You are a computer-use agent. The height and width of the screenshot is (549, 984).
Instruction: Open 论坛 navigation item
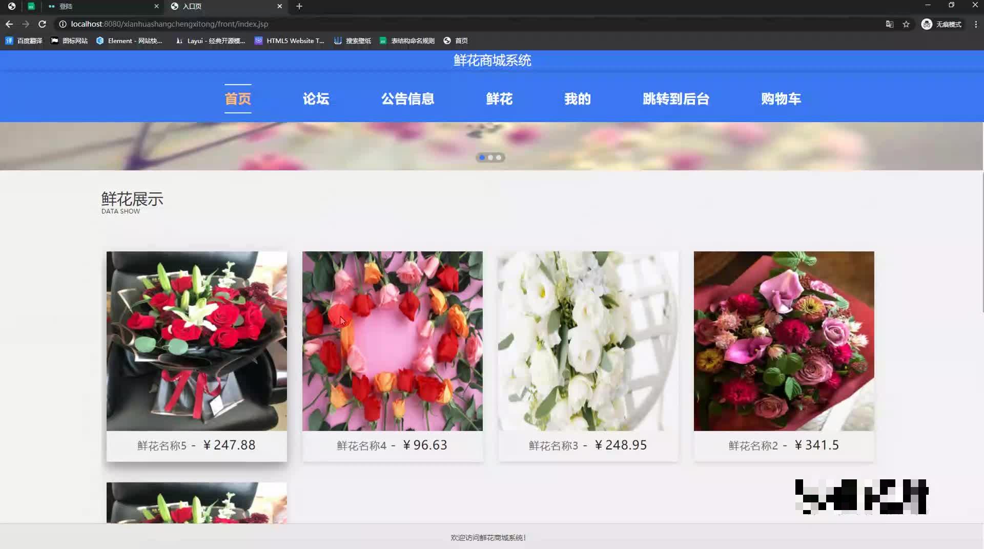(316, 98)
